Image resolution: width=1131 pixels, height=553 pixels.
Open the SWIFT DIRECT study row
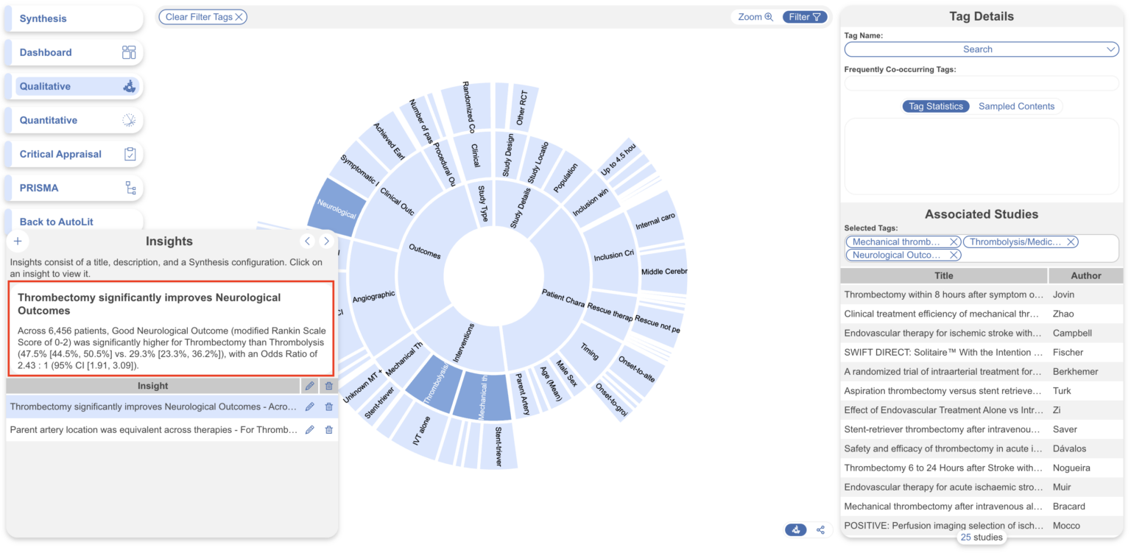(x=982, y=352)
